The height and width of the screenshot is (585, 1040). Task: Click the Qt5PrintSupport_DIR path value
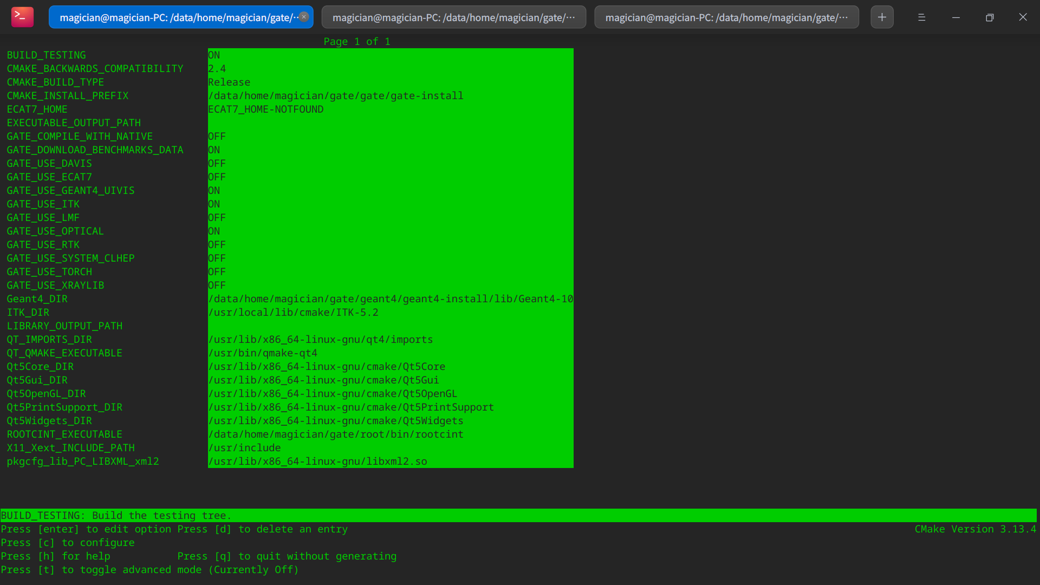(x=351, y=407)
